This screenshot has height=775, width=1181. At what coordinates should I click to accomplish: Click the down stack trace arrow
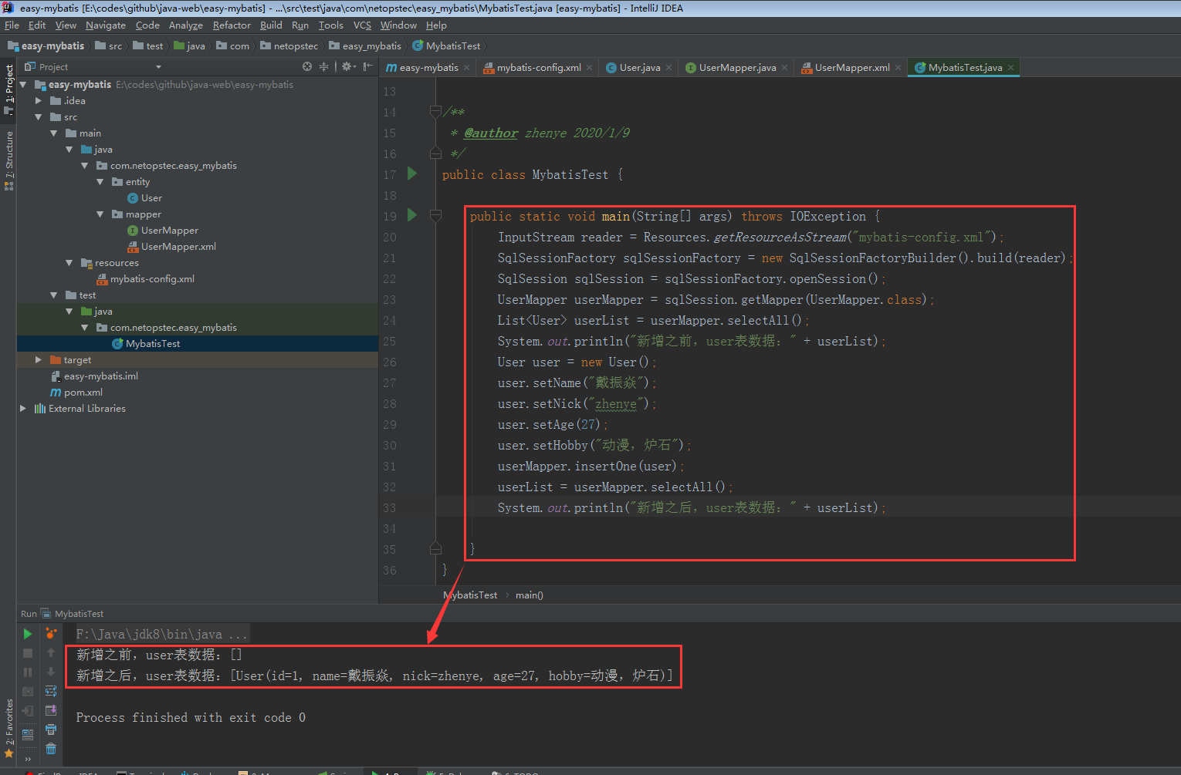coord(51,672)
